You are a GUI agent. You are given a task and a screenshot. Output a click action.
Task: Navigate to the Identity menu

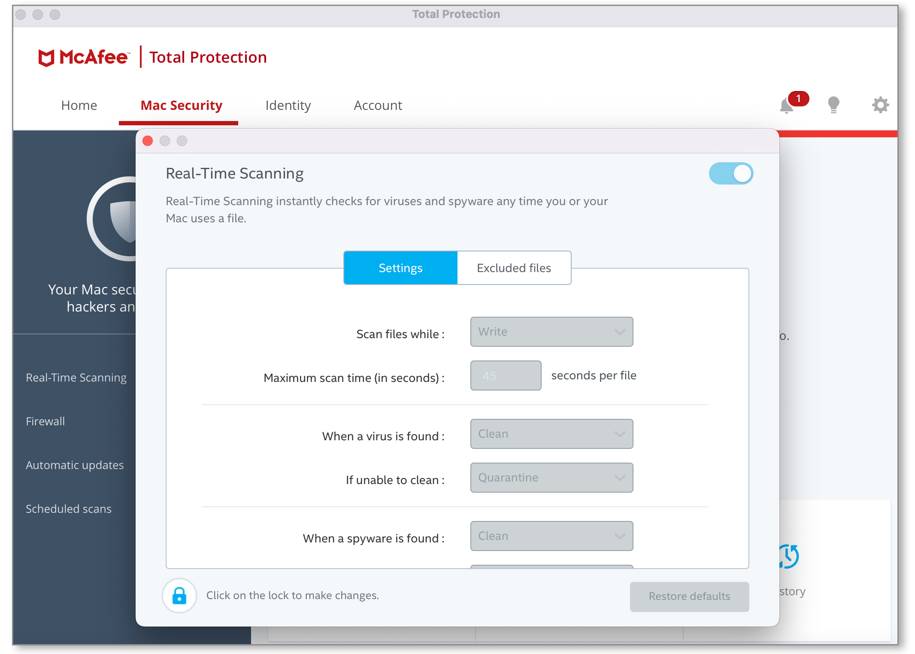pyautogui.click(x=288, y=105)
